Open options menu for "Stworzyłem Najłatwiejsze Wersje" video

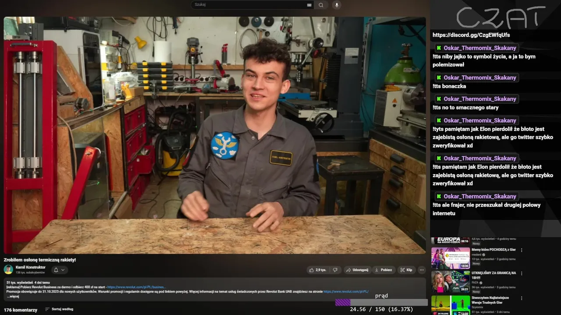(522, 298)
